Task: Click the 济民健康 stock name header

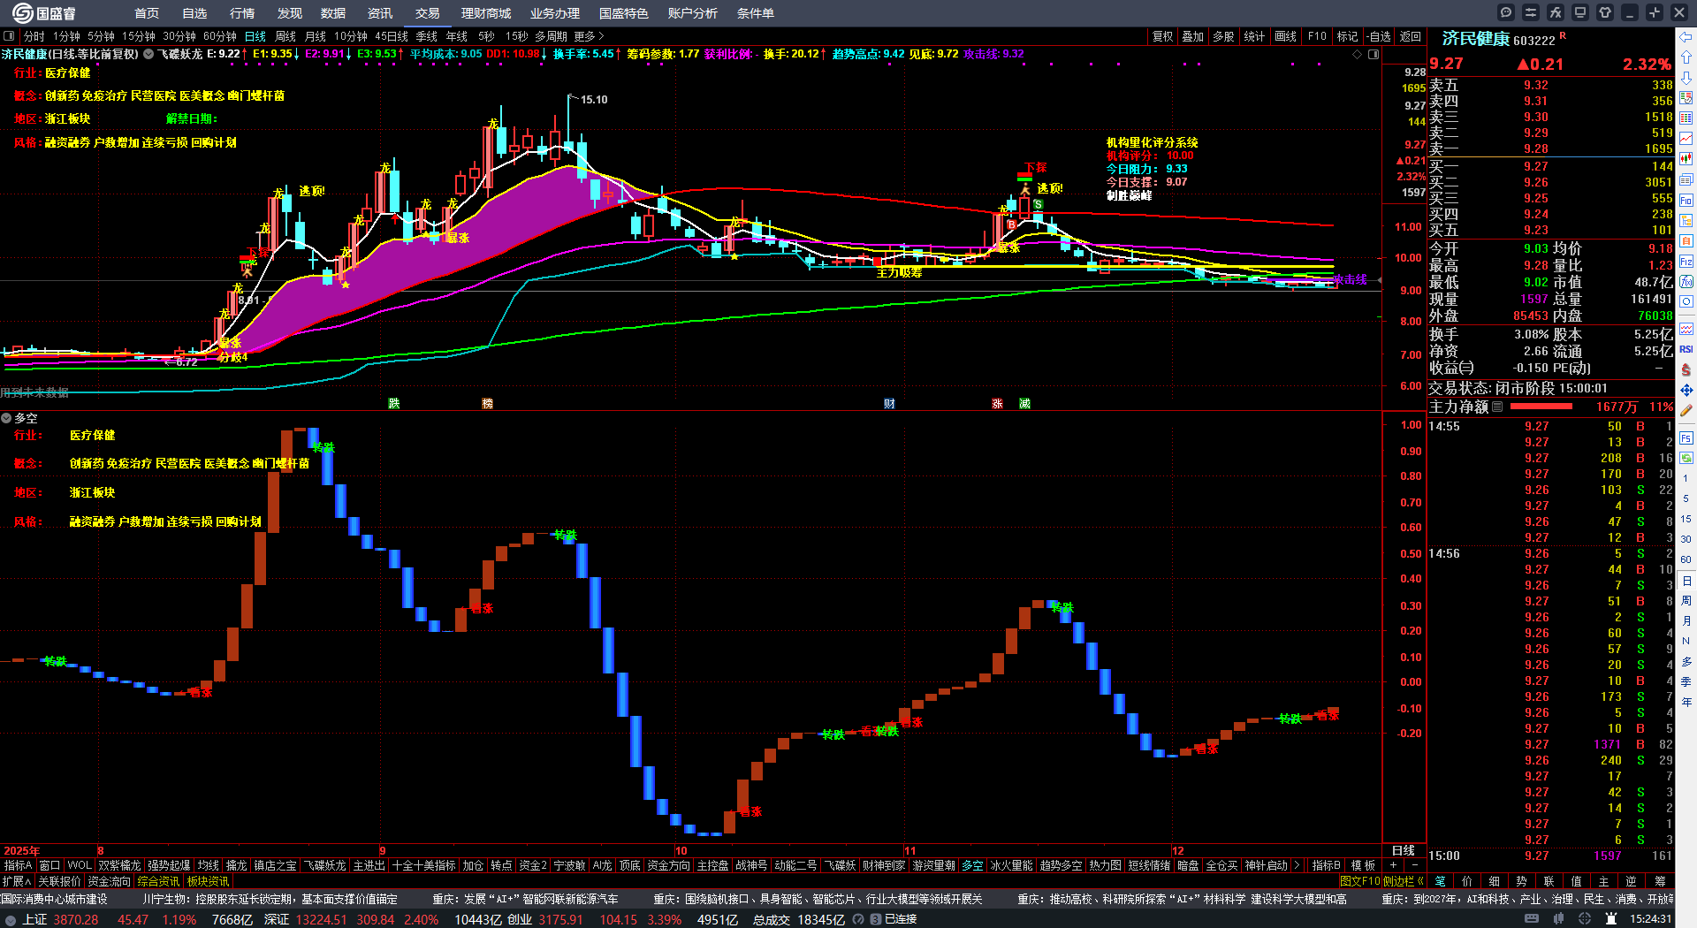Action: pos(1475,40)
